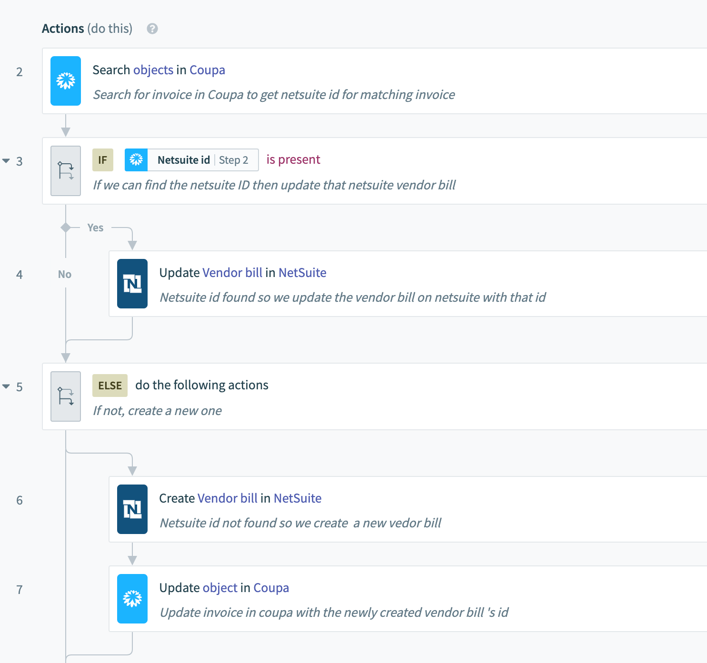707x663 pixels.
Task: Click 'do the following actions' text
Action: [x=202, y=385]
